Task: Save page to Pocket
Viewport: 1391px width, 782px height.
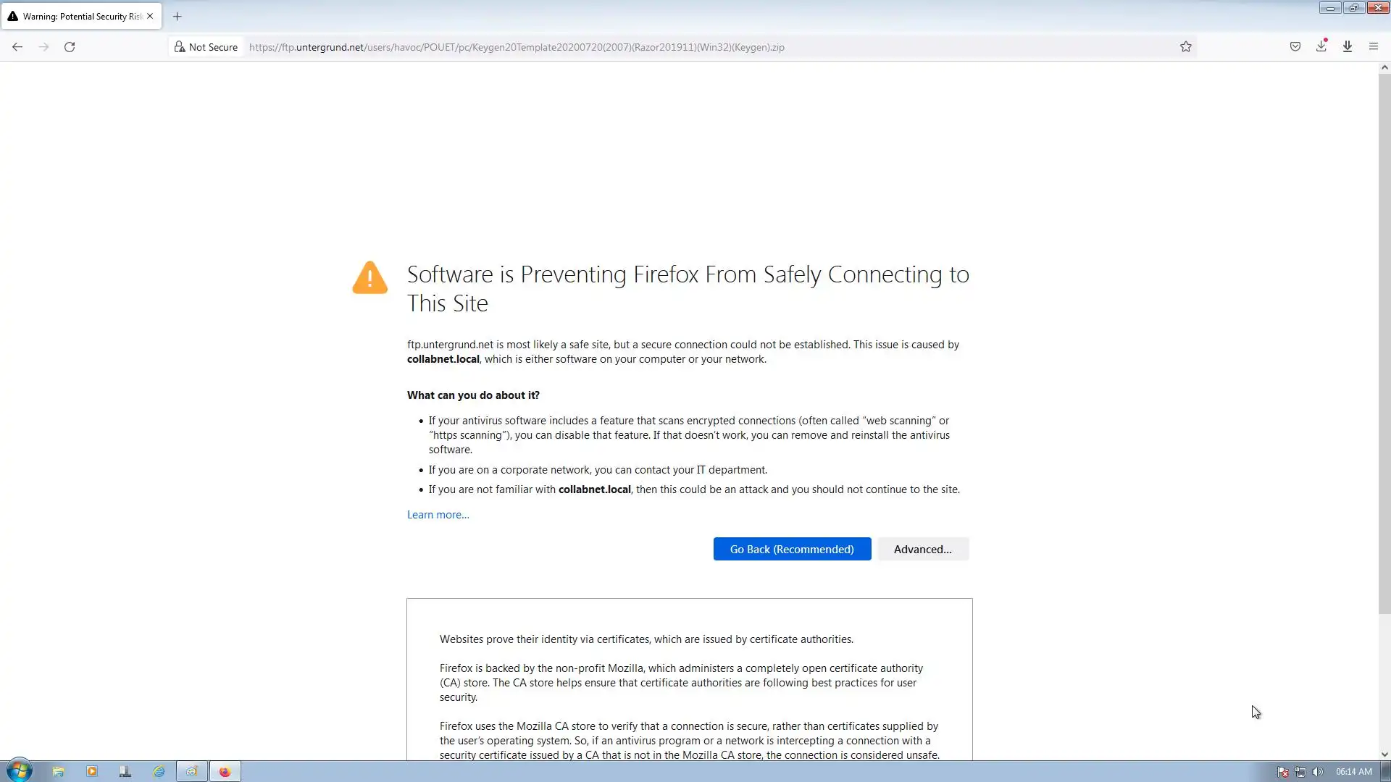Action: click(1295, 47)
